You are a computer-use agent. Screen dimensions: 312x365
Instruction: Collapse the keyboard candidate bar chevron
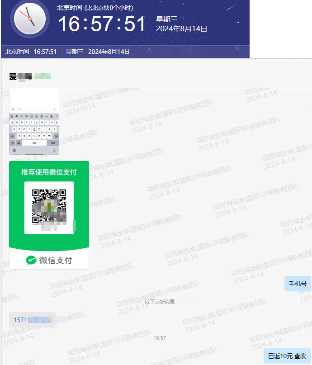(57, 116)
